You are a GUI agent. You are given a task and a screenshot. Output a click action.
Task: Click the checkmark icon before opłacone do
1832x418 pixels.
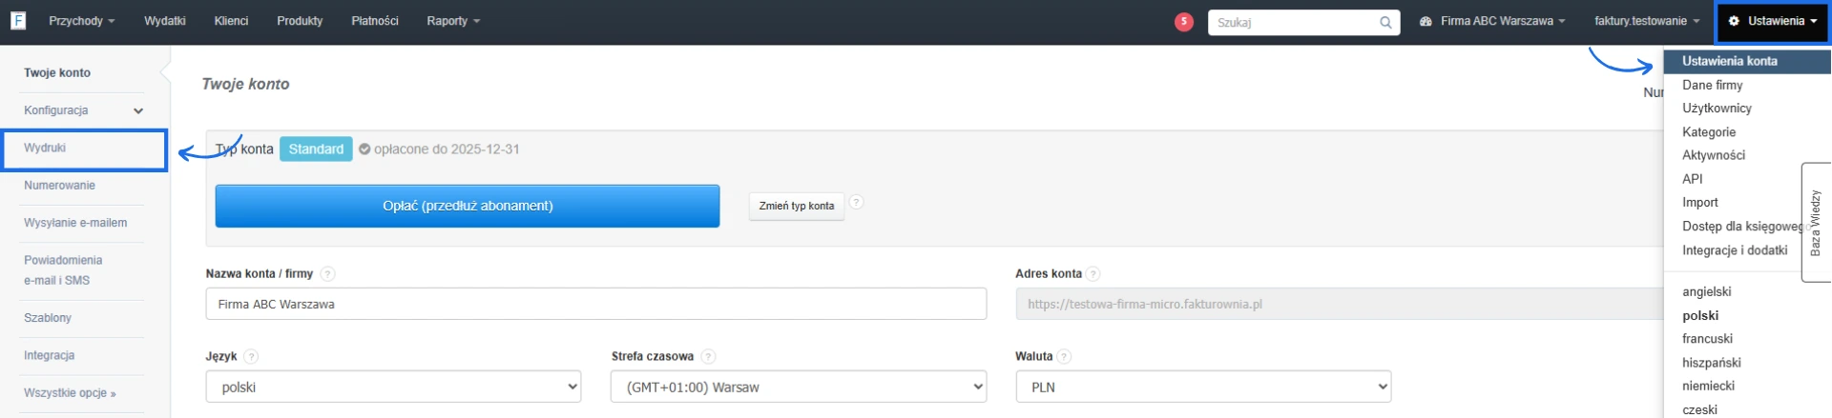[x=364, y=149]
